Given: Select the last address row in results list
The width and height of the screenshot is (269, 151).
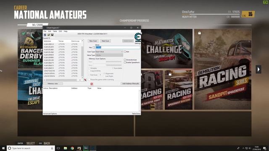Looking at the screenshot, I should 62,76.
